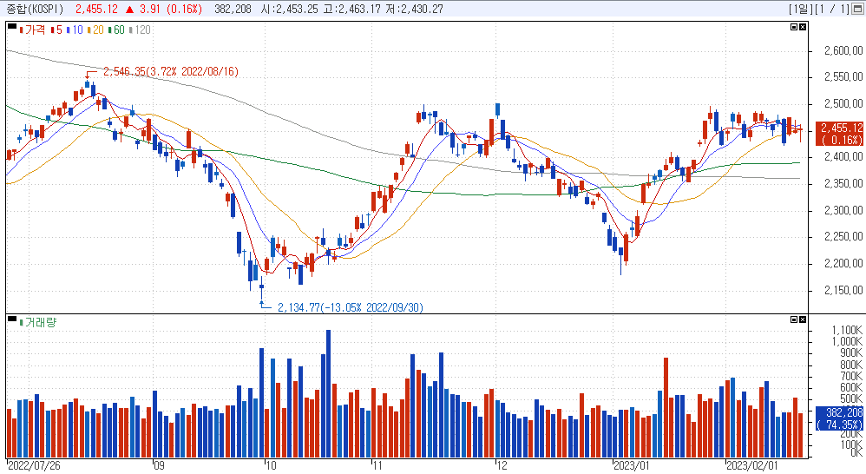866x474 pixels.
Task: Select the 10-day moving average legend
Action: click(75, 30)
